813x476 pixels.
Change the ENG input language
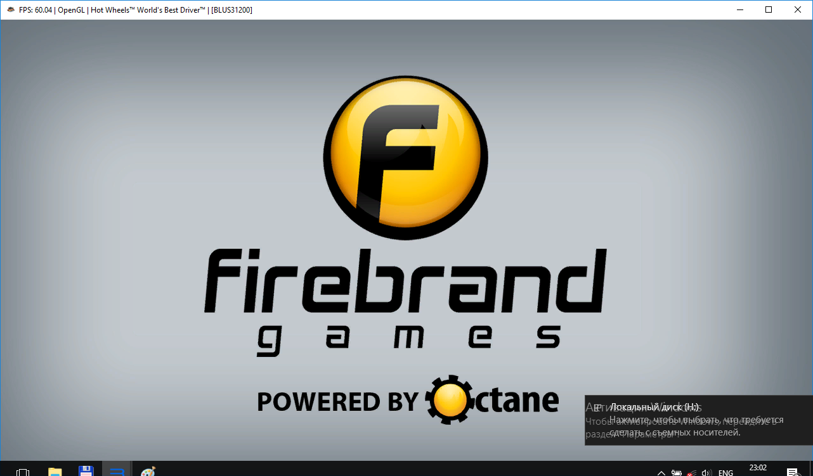click(725, 472)
